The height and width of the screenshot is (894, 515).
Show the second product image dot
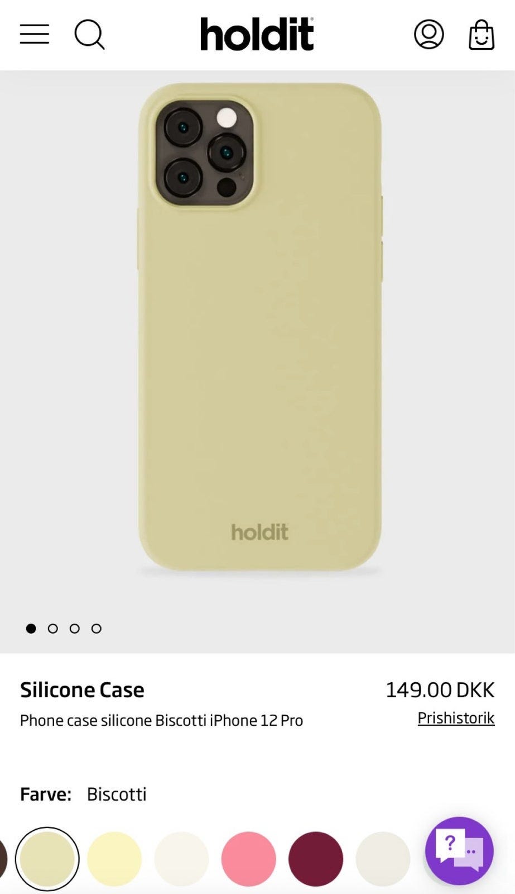tap(53, 629)
